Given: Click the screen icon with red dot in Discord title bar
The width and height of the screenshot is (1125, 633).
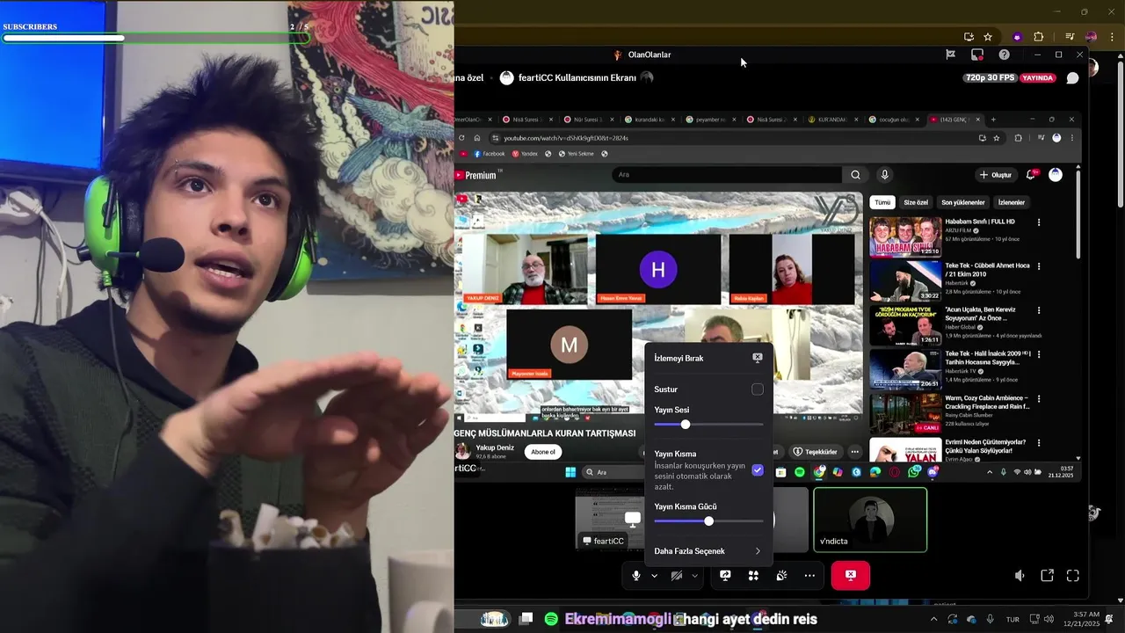Looking at the screenshot, I should click(977, 55).
